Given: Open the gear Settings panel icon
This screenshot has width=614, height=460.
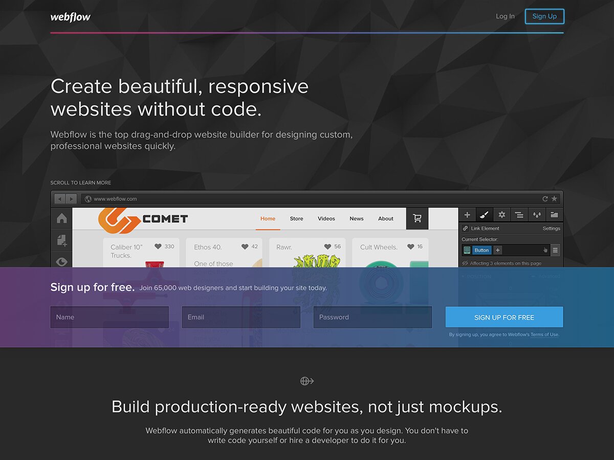Looking at the screenshot, I should point(502,215).
